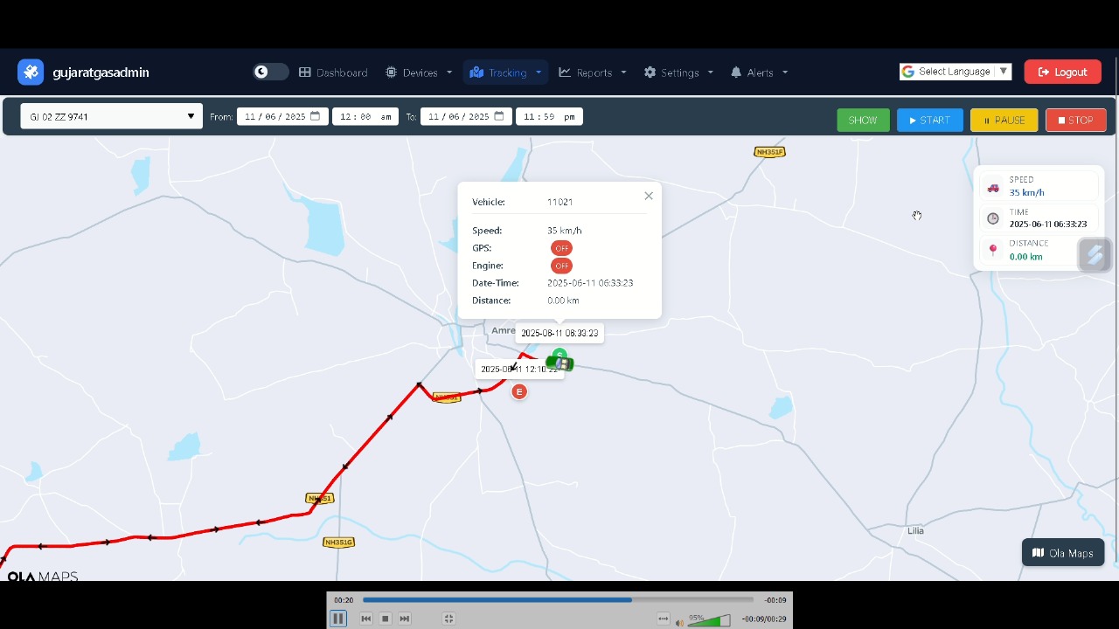Image resolution: width=1119 pixels, height=629 pixels.
Task: Click the Alerts bell icon
Action: click(x=735, y=73)
